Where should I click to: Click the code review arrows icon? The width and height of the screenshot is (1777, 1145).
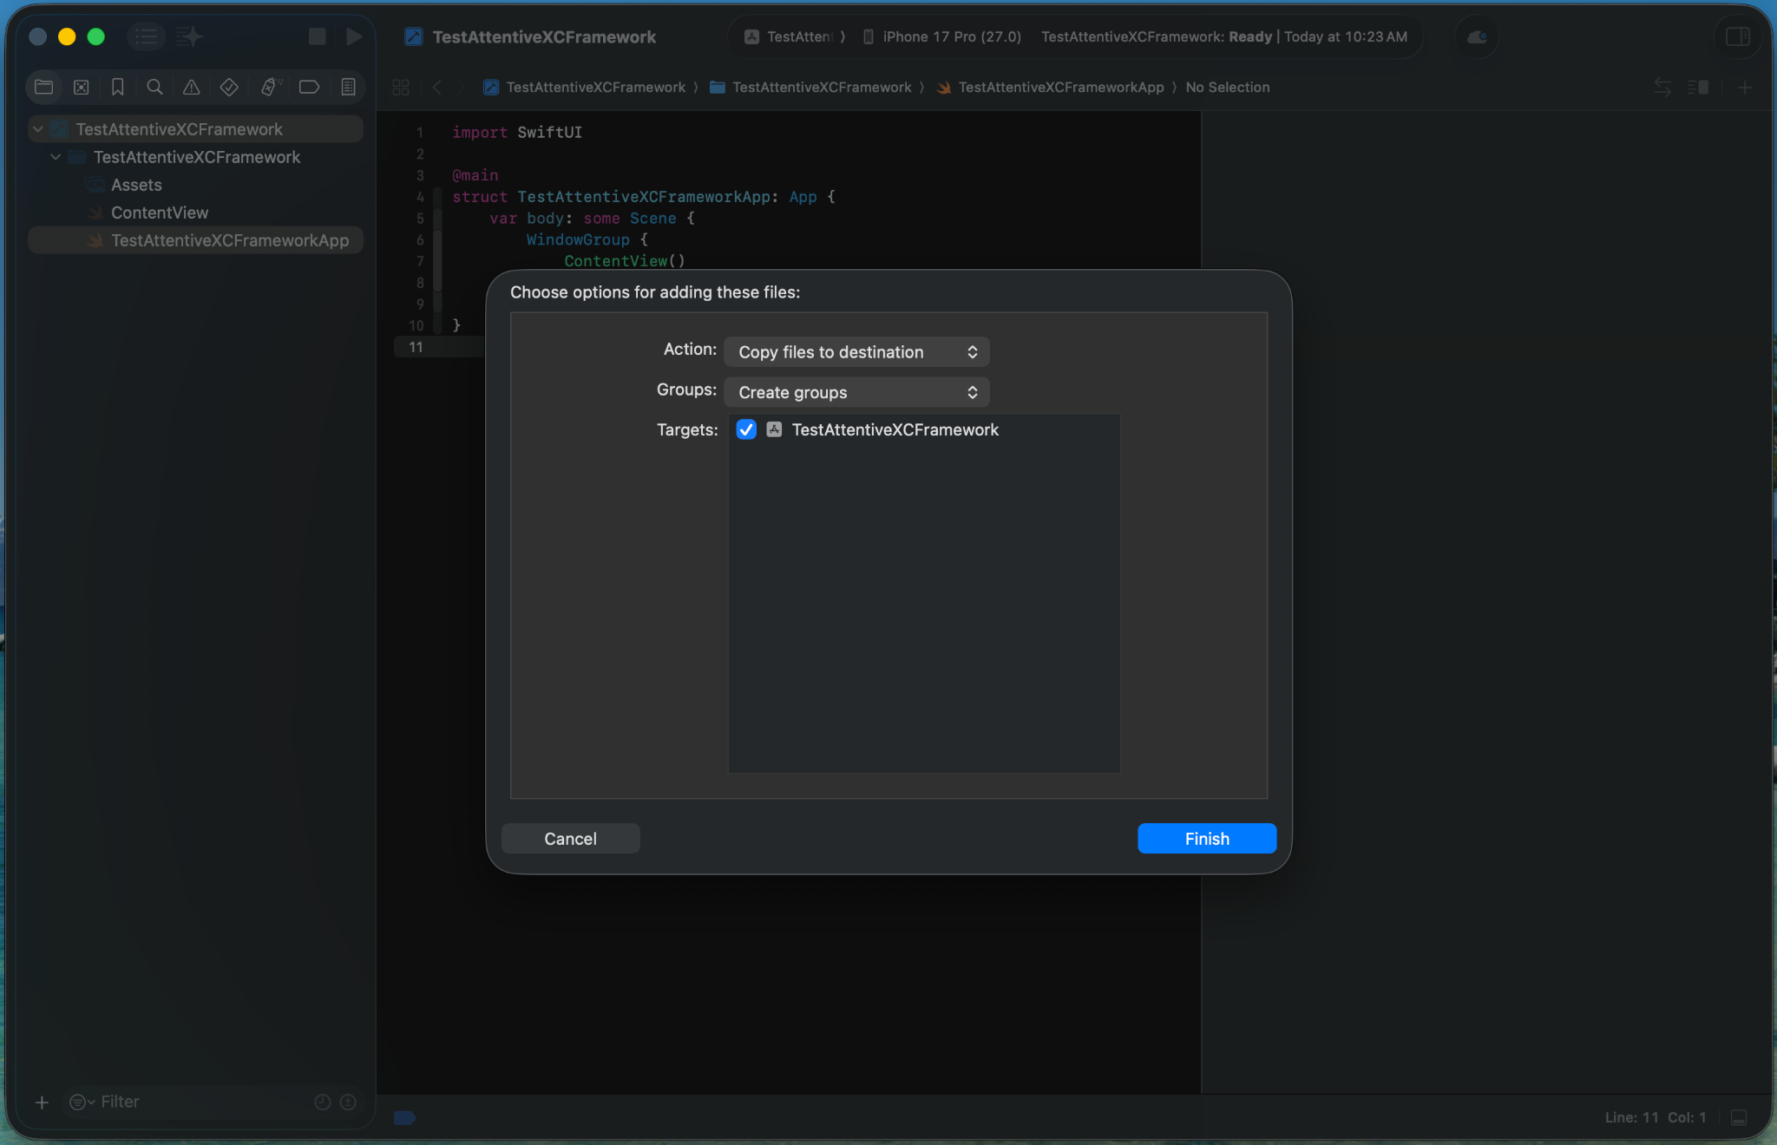point(1662,87)
